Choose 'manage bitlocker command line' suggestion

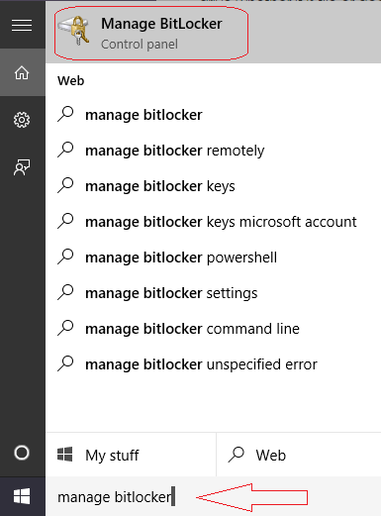[x=213, y=329]
